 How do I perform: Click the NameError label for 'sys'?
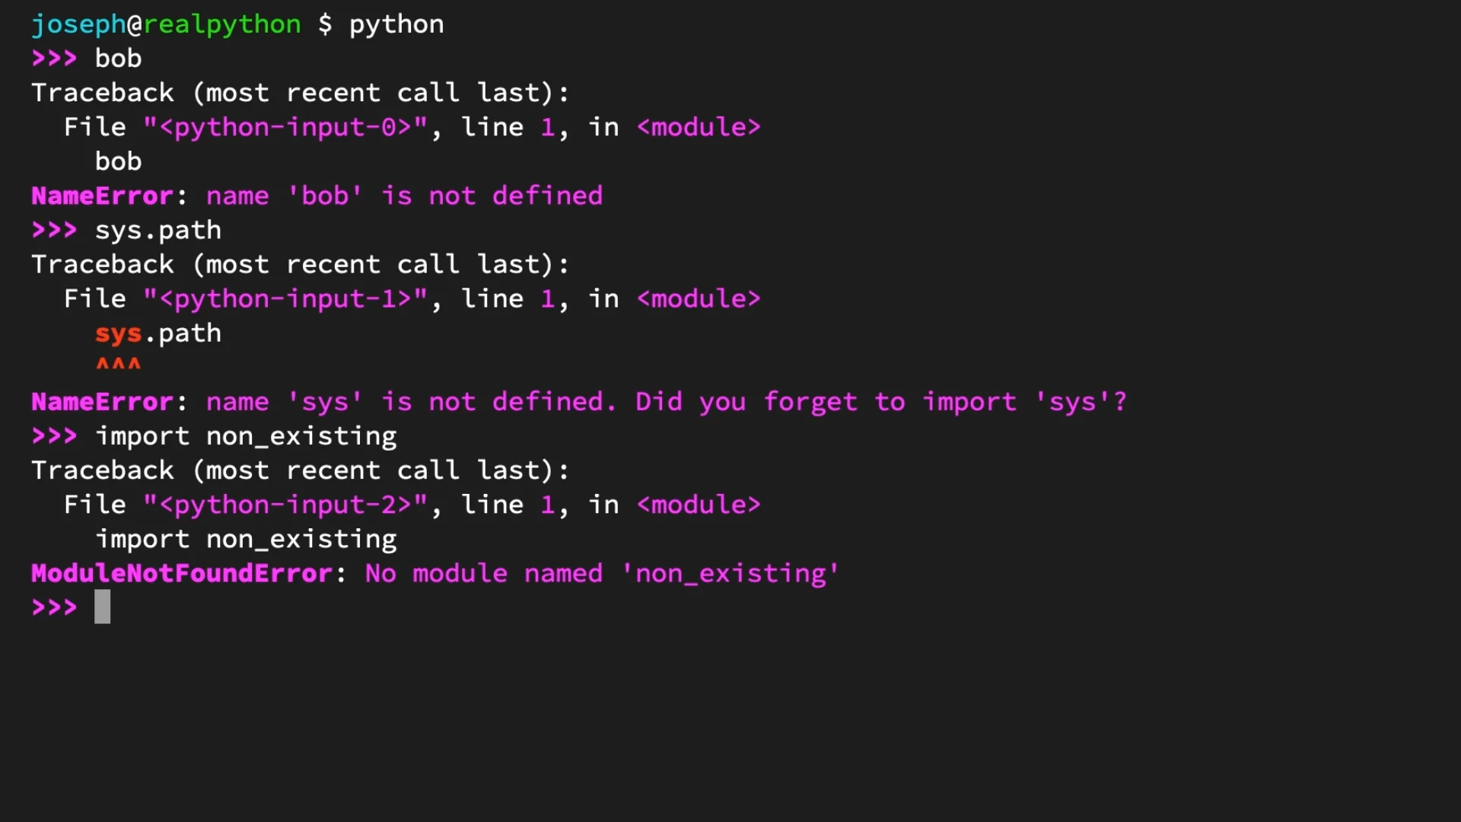pyautogui.click(x=103, y=402)
